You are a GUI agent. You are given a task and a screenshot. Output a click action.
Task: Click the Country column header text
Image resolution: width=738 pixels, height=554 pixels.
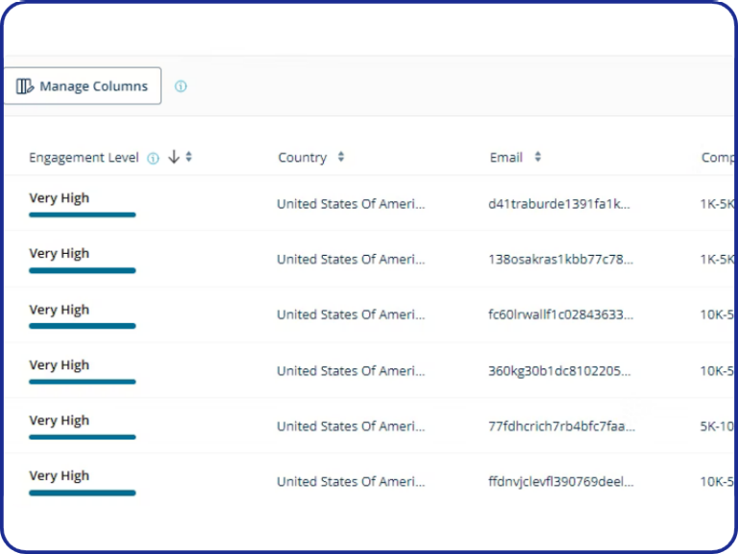coord(302,158)
